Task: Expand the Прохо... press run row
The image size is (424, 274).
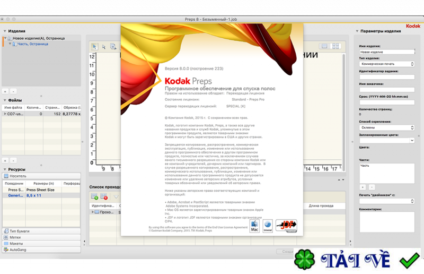Action: click(x=93, y=212)
